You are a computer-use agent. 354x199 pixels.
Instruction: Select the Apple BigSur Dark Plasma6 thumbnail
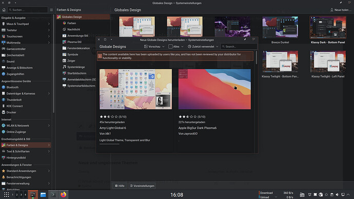tap(214, 89)
